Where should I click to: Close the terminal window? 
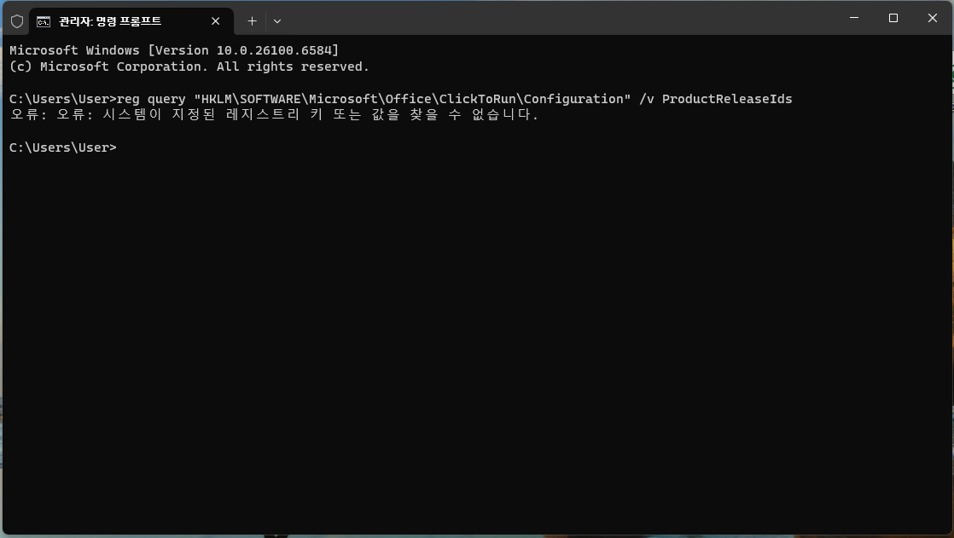tap(932, 18)
